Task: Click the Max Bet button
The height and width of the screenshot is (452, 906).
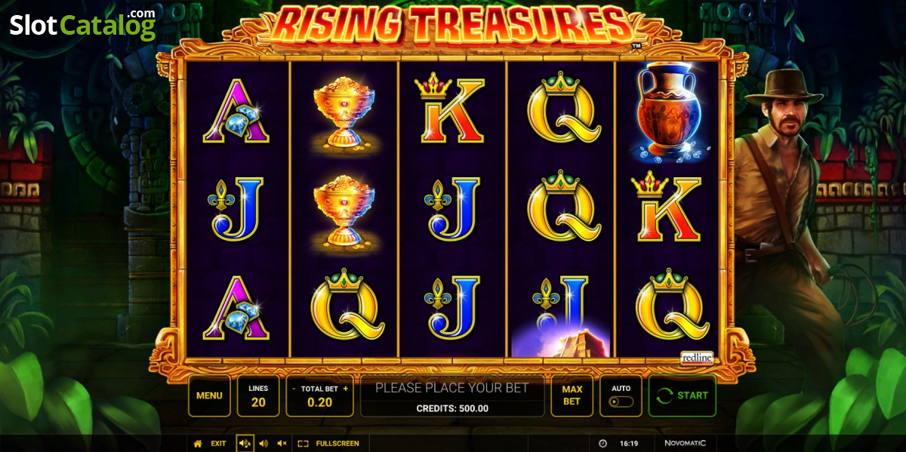Action: 572,395
